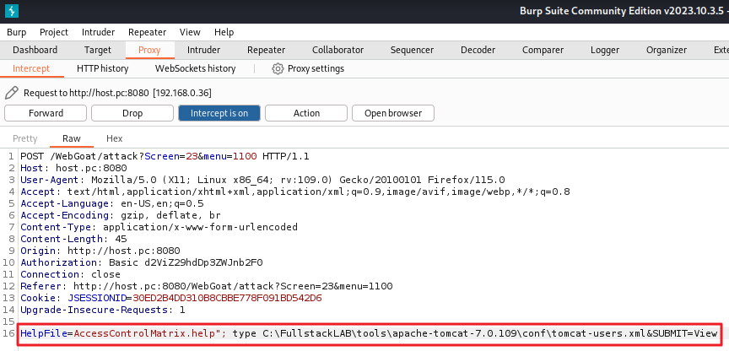Viewport: 729px width, 351px height.
Task: Open the Organizer tab
Action: 667,50
